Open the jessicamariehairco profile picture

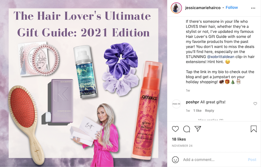(176, 8)
